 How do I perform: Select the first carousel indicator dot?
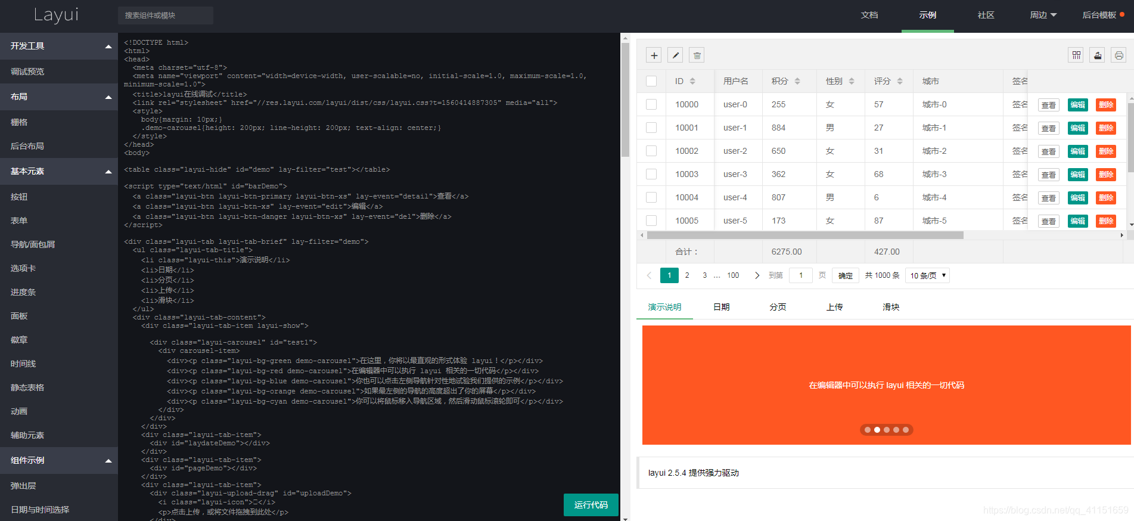coord(868,430)
